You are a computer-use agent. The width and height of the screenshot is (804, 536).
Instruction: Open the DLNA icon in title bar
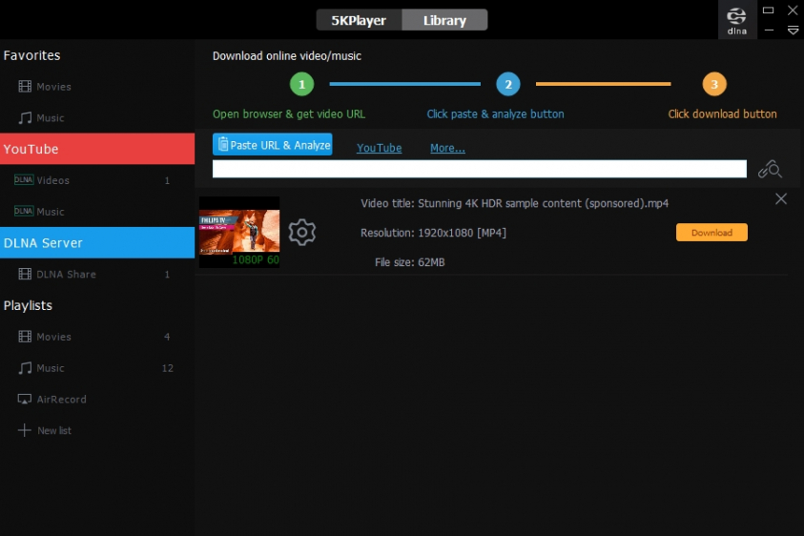tap(736, 20)
